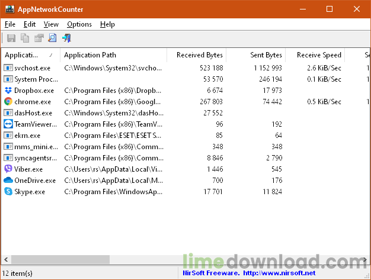
Task: Select the svchost.exe application name
Action: point(33,68)
